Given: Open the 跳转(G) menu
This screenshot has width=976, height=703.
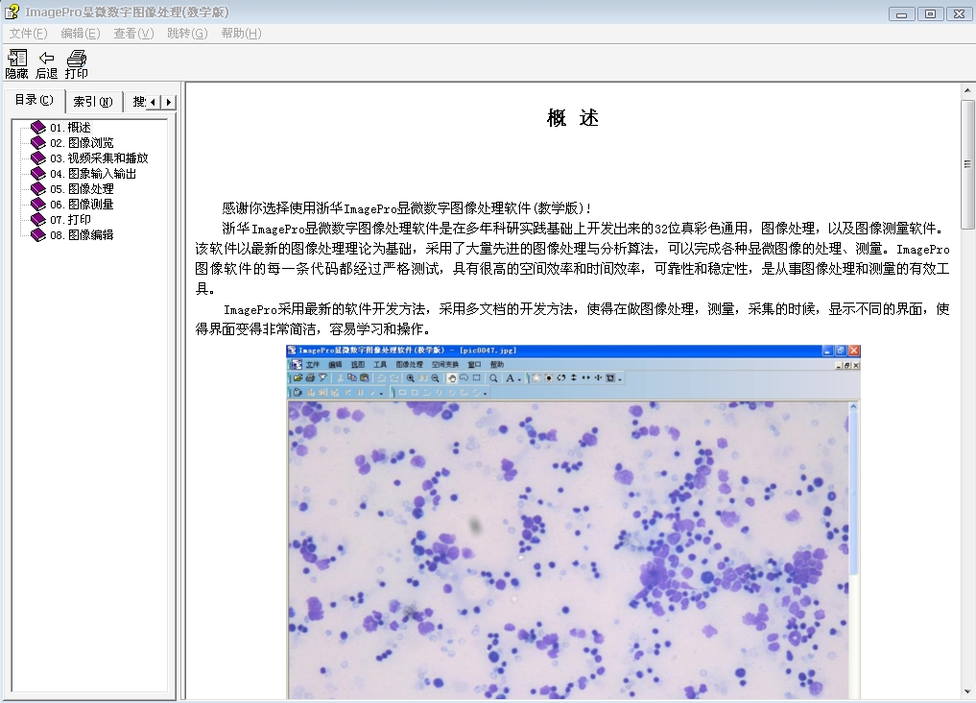Looking at the screenshot, I should click(x=187, y=33).
